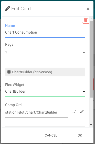Click the CANCEL button
Image resolution: width=95 pixels, height=144 pixels.
click(51, 135)
